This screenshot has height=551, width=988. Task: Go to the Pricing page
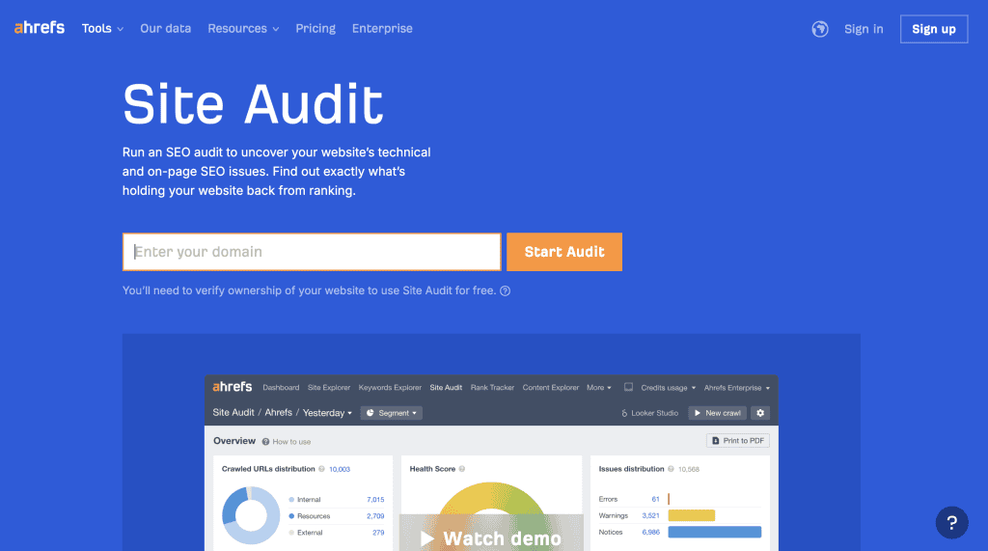[316, 29]
